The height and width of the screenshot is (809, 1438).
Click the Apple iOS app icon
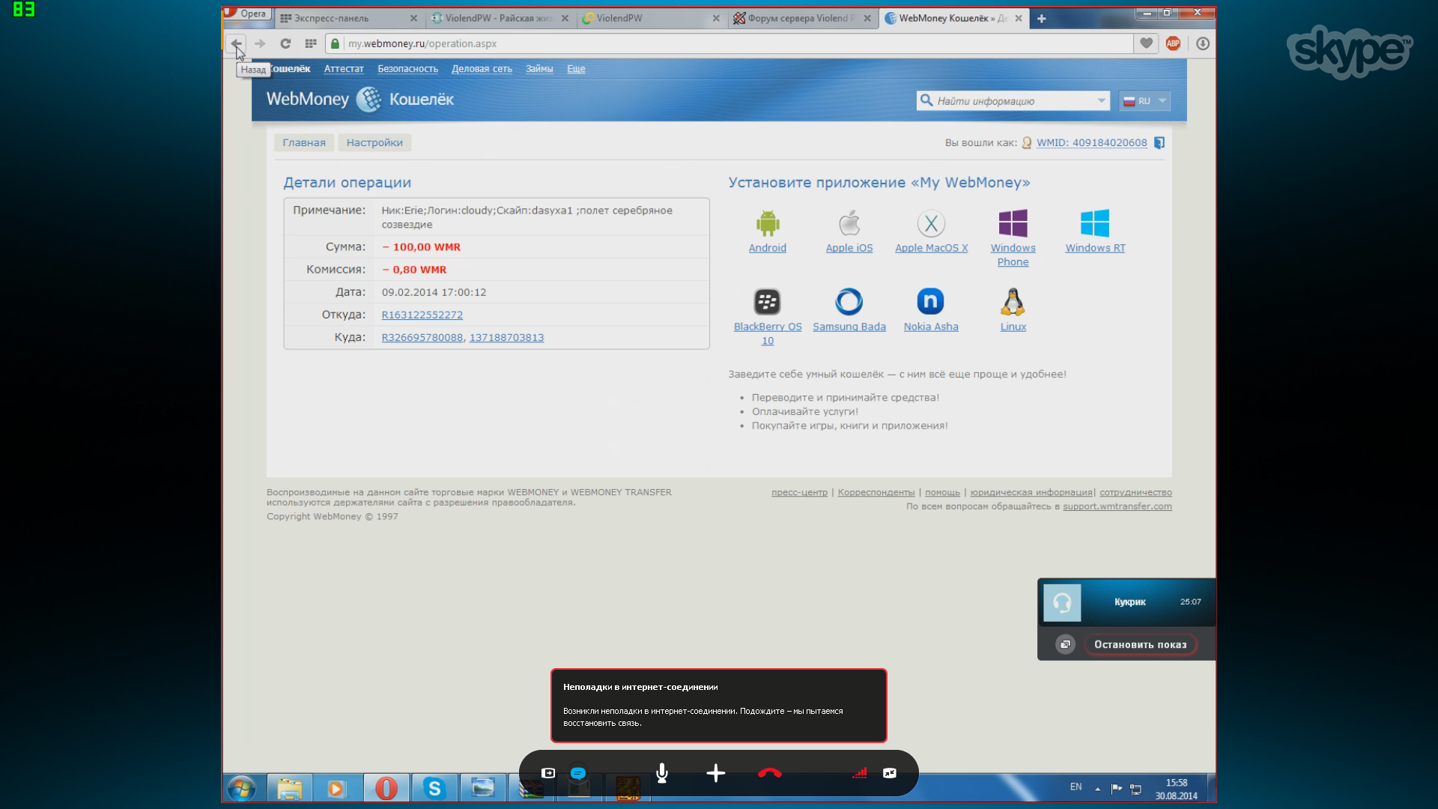pyautogui.click(x=849, y=223)
